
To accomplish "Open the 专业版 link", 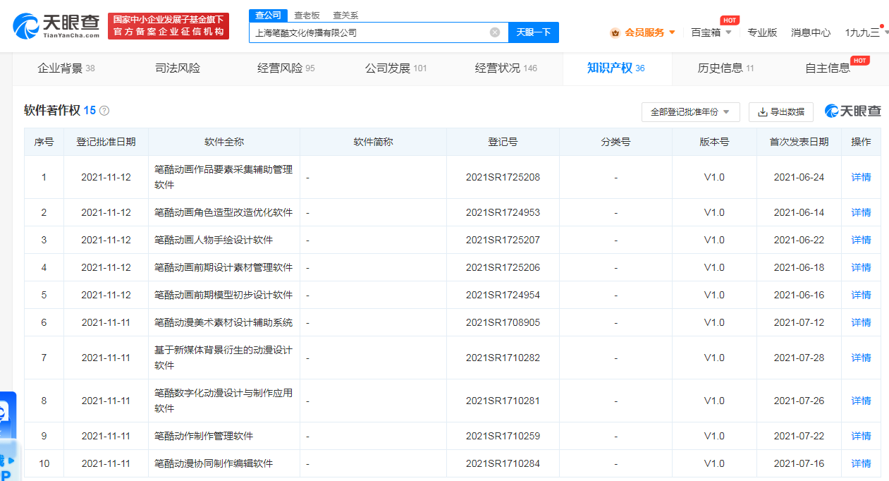I will pos(762,32).
